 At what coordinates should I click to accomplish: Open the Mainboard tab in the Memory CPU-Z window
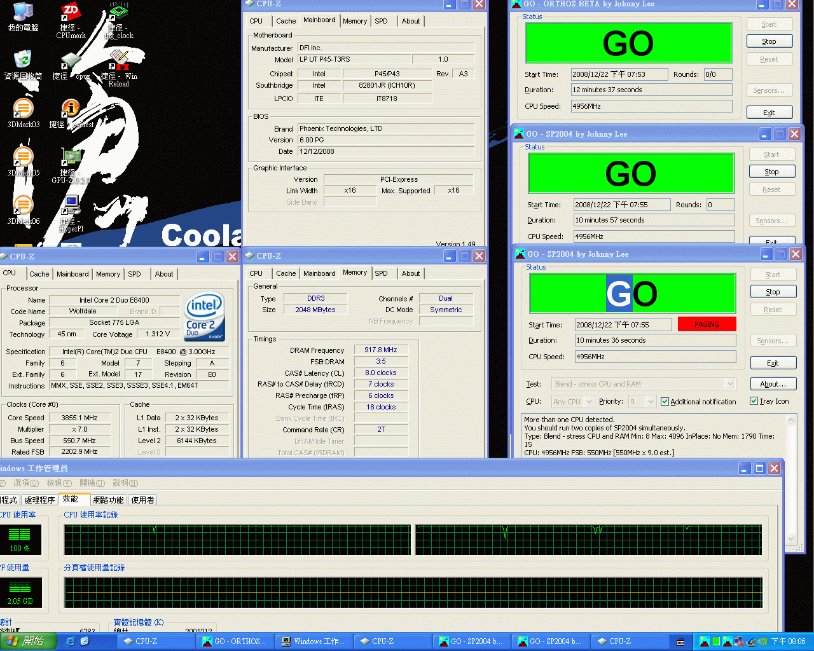coord(319,273)
